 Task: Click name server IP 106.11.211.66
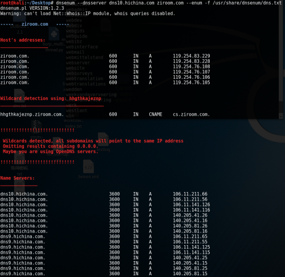[190, 194]
